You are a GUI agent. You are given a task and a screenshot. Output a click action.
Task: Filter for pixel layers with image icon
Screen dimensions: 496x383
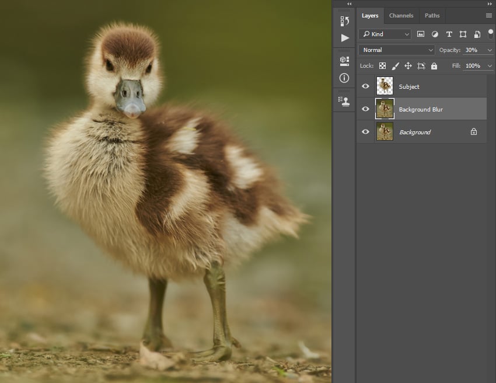[x=421, y=34]
